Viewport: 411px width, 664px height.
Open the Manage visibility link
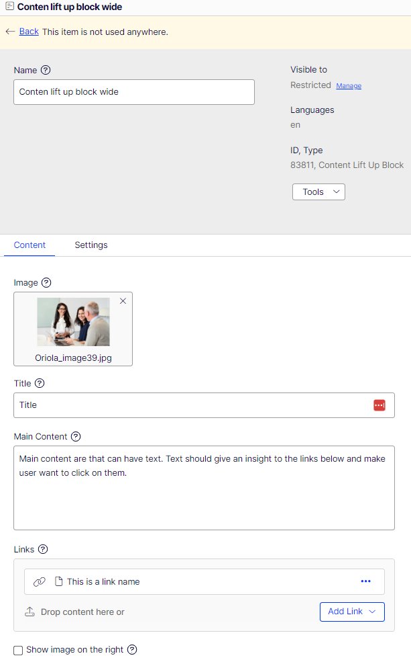349,85
